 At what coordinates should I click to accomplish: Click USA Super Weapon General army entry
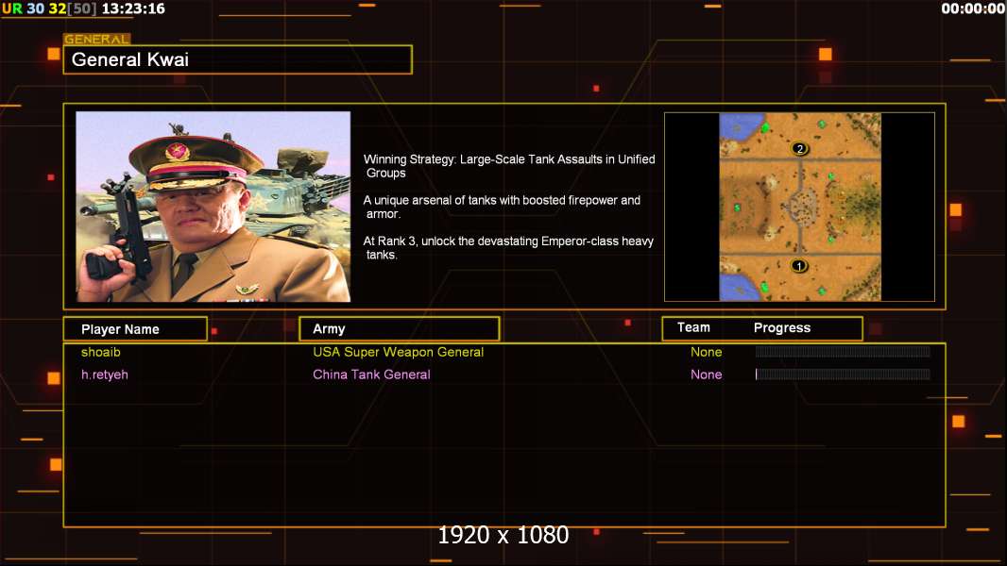coord(399,352)
